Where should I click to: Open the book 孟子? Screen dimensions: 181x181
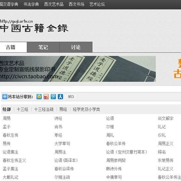(7, 127)
